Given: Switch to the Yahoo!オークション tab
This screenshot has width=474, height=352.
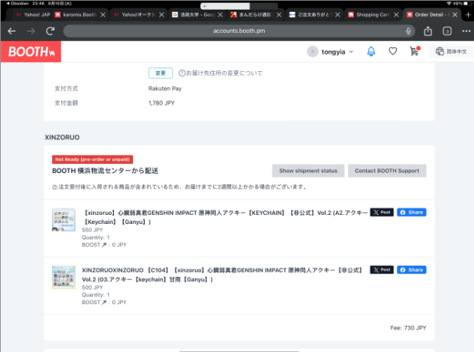Looking at the screenshot, I should (134, 14).
